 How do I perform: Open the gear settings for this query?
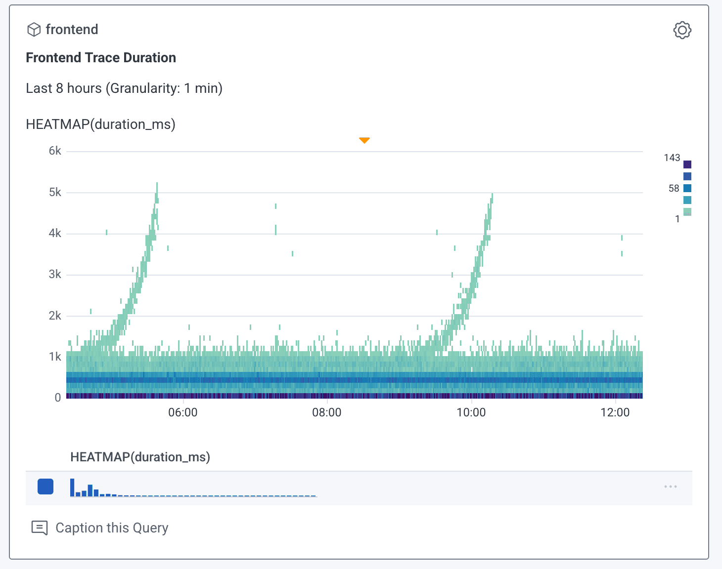coord(682,30)
